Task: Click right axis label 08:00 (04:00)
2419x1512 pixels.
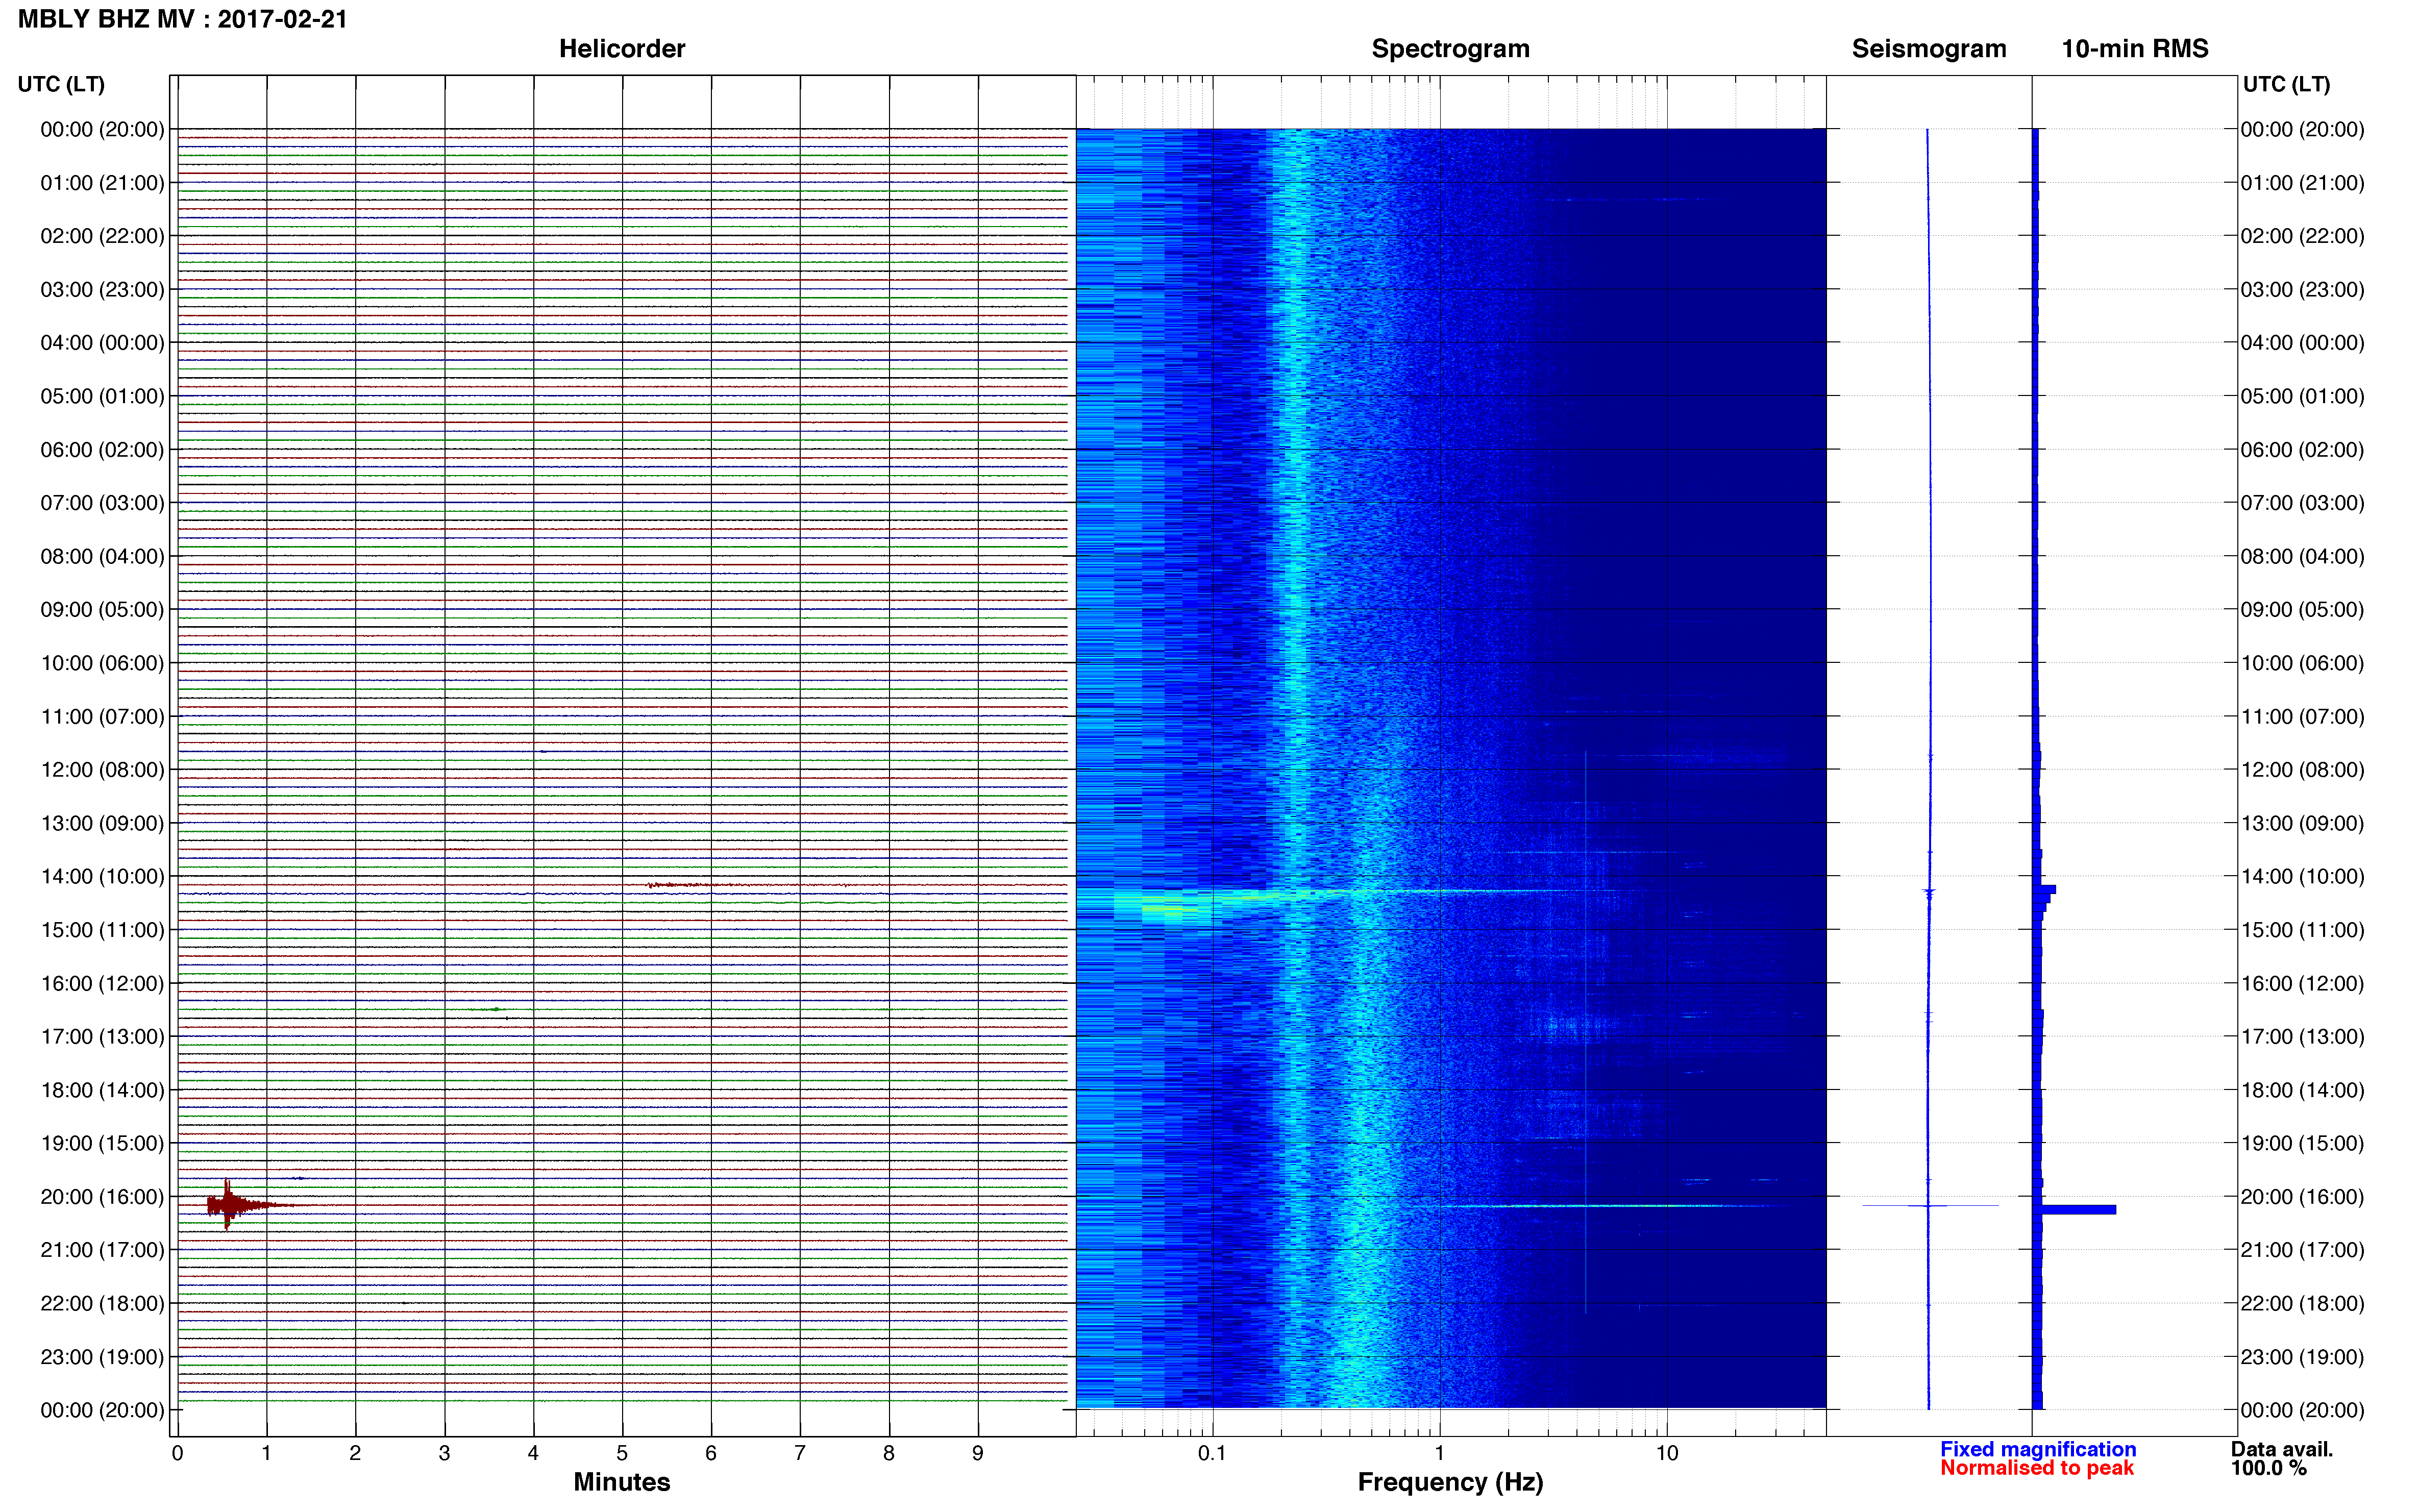Action: [2302, 556]
